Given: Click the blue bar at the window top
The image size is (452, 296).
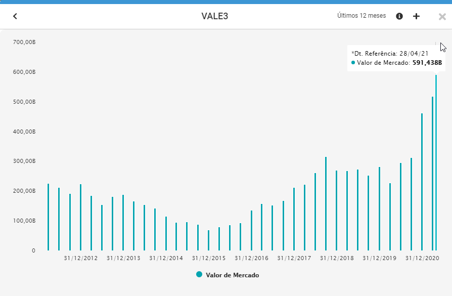Looking at the screenshot, I should (x=226, y=3).
